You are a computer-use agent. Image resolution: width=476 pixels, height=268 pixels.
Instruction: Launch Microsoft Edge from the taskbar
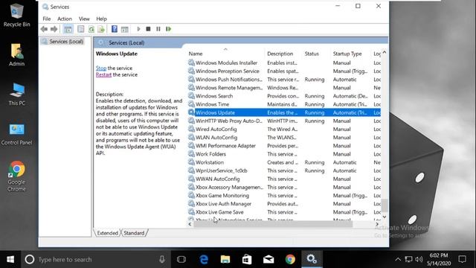pos(204,259)
